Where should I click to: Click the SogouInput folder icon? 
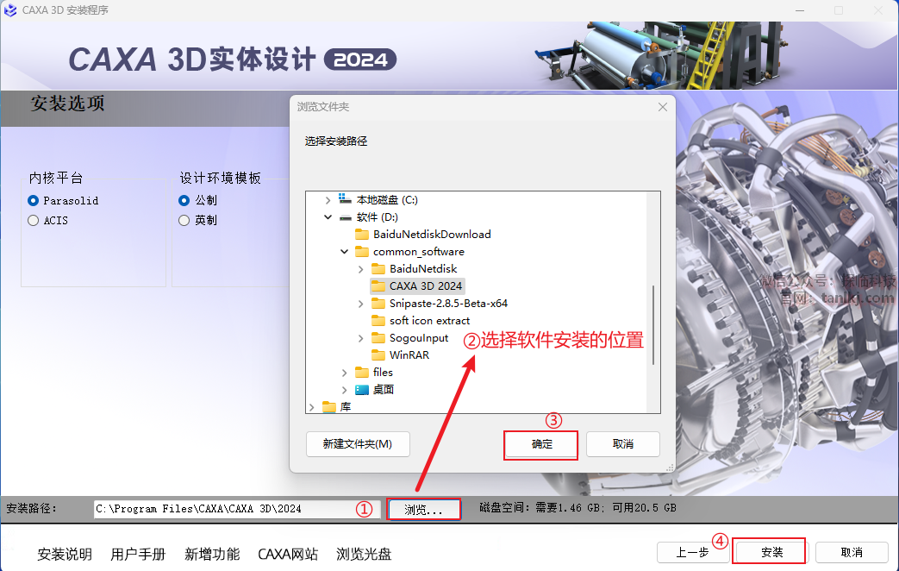coord(378,337)
